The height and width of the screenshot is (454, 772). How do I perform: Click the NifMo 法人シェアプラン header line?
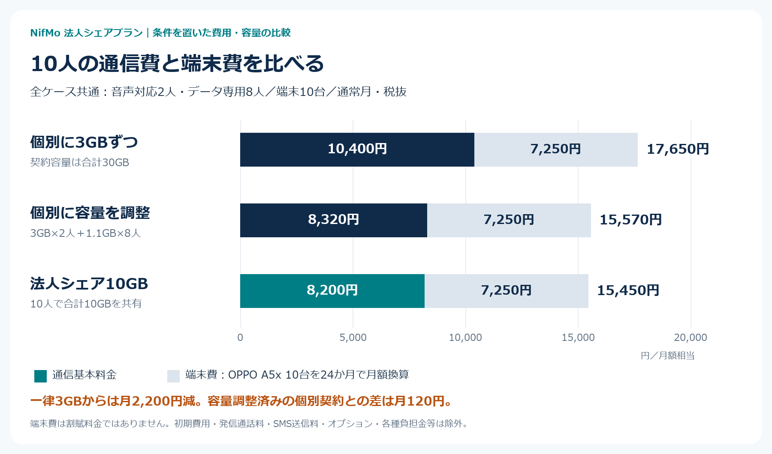160,33
